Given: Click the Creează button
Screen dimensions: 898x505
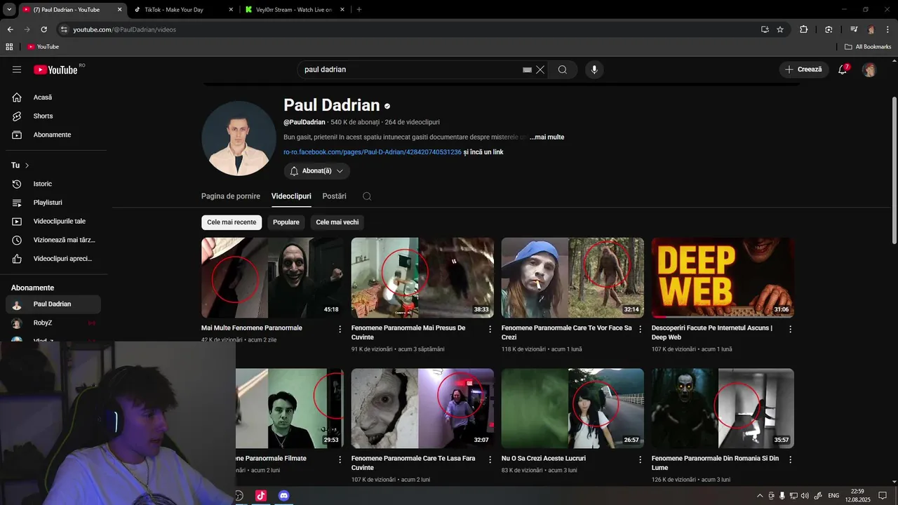Looking at the screenshot, I should 803,69.
